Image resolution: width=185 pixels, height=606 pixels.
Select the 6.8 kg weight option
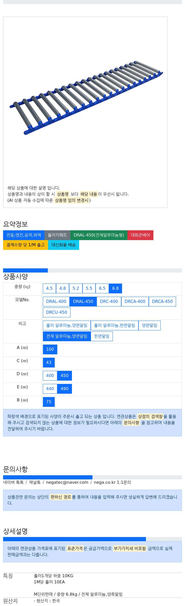[115, 288]
